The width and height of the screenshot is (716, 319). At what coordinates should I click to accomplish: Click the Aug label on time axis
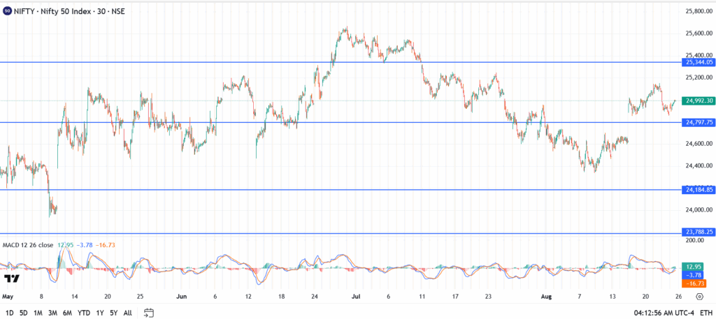tap(546, 297)
